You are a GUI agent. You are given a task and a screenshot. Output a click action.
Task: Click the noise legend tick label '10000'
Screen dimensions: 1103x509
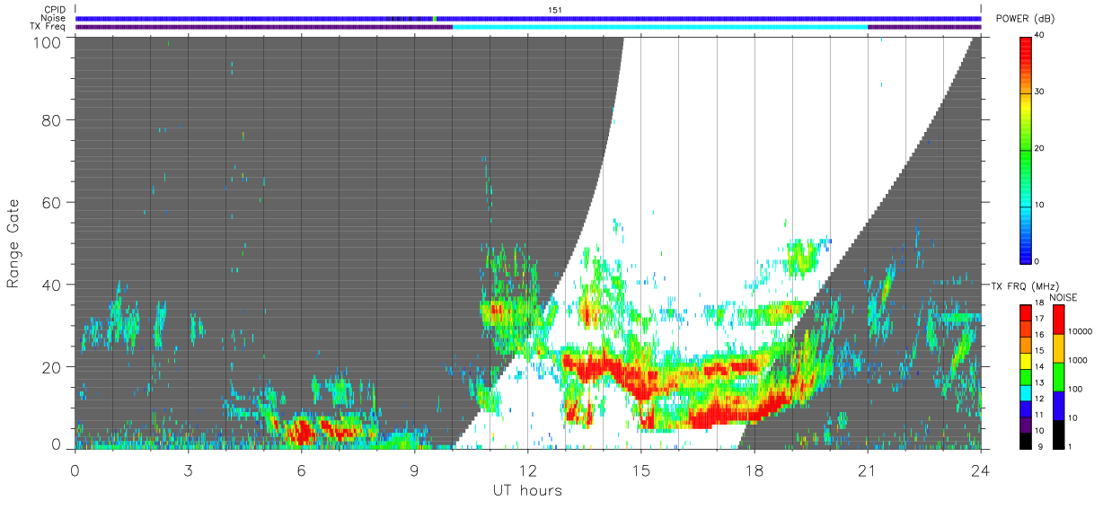pos(1079,331)
